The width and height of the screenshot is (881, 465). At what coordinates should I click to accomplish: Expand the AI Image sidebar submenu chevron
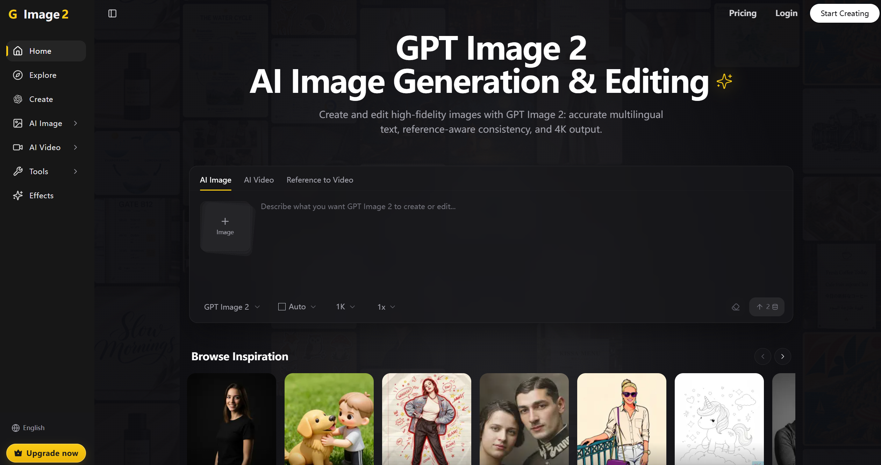(76, 123)
